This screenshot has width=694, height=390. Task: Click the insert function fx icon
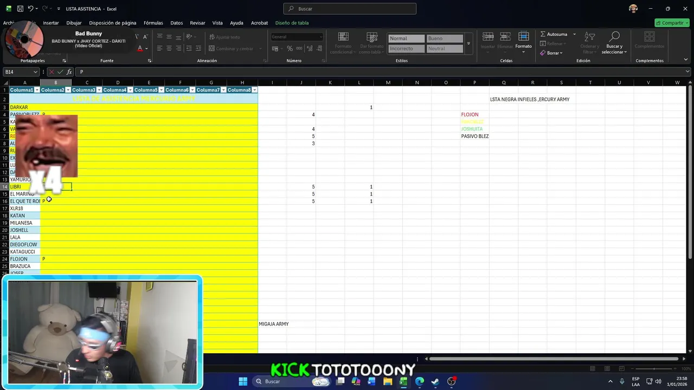coord(69,71)
